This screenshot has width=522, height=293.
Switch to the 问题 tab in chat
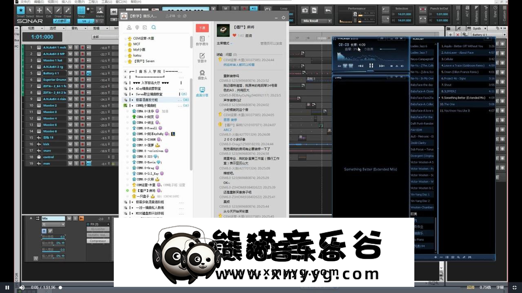(229, 54)
